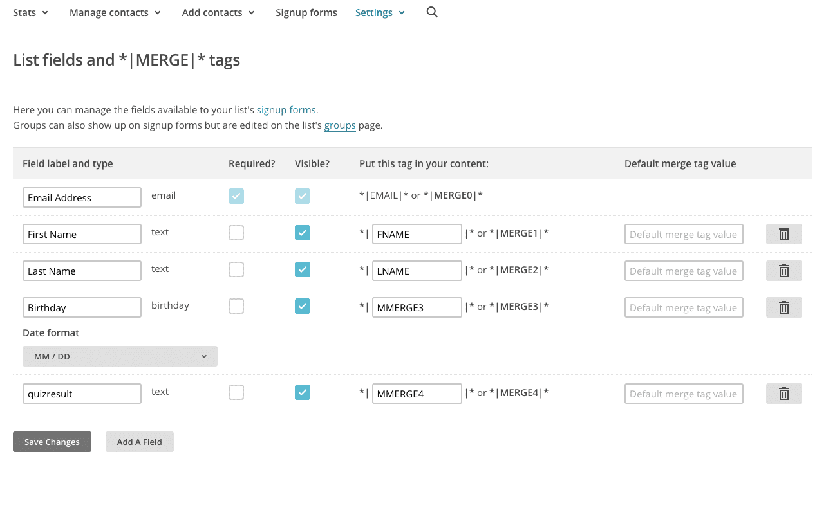Click the MMERGE3 merge tag input
The width and height of the screenshot is (835, 526).
coord(417,307)
